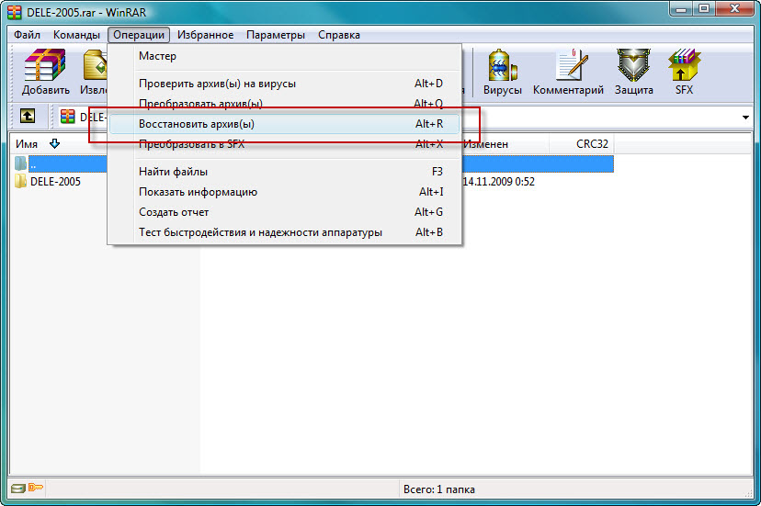
Task: Open the Файл menu
Action: 27,35
